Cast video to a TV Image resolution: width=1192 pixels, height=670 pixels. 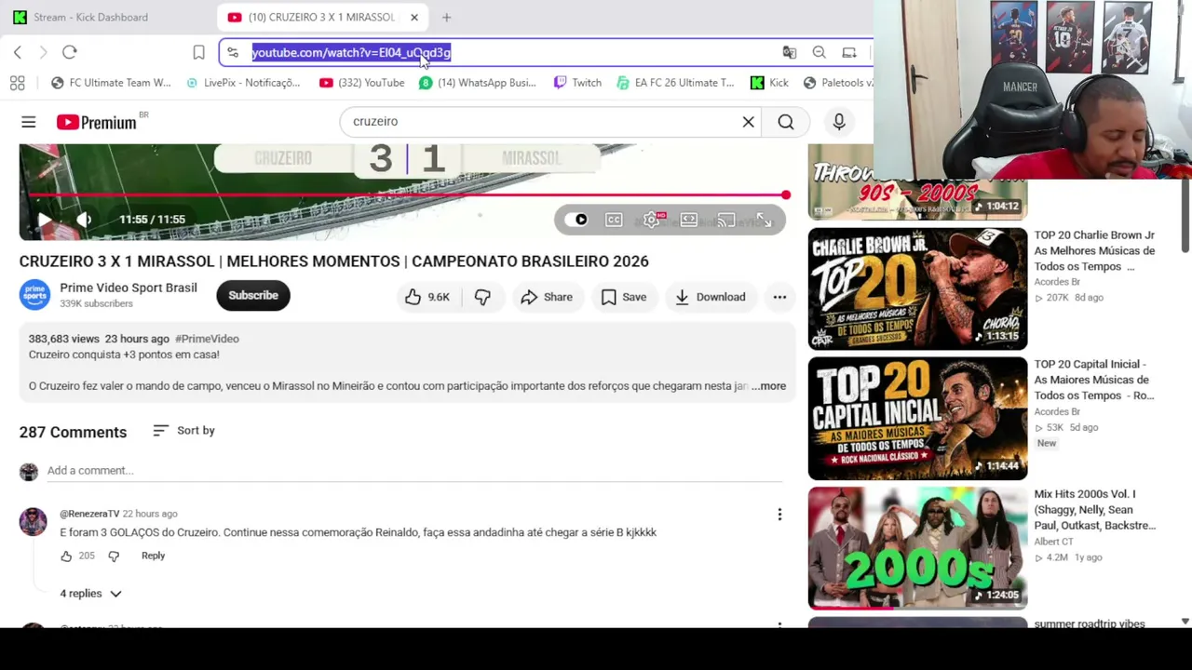click(x=726, y=220)
